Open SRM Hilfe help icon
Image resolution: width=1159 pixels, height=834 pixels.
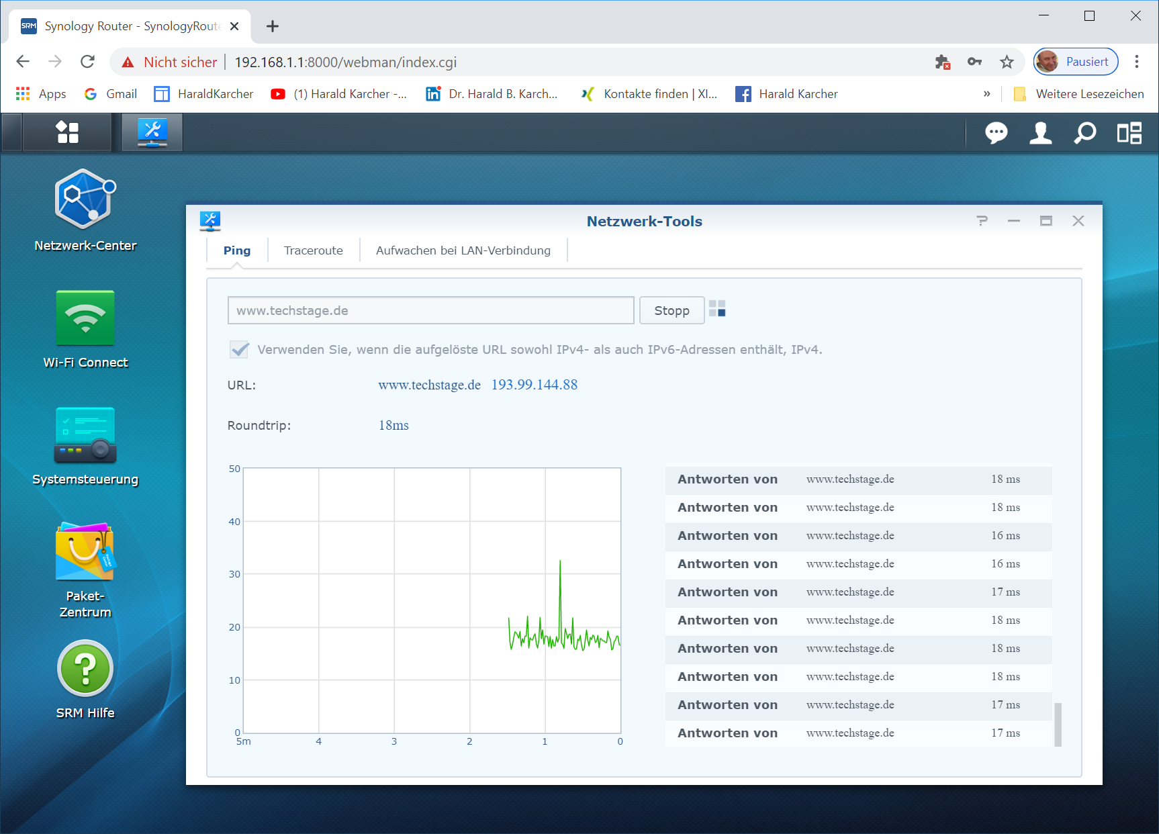pos(85,669)
